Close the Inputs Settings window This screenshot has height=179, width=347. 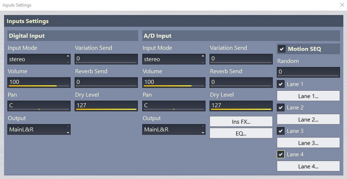click(x=342, y=5)
